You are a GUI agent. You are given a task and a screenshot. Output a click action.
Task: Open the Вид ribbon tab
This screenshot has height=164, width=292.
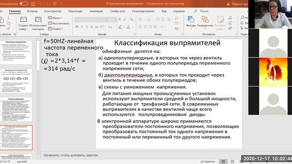164,11
